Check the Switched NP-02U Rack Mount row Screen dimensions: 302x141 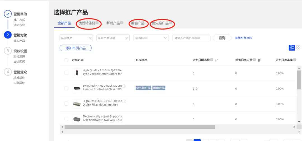click(66, 88)
